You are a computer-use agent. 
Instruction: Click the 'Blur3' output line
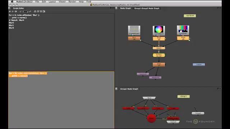click(11, 28)
